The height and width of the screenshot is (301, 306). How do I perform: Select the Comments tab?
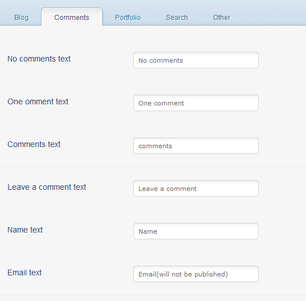point(72,17)
